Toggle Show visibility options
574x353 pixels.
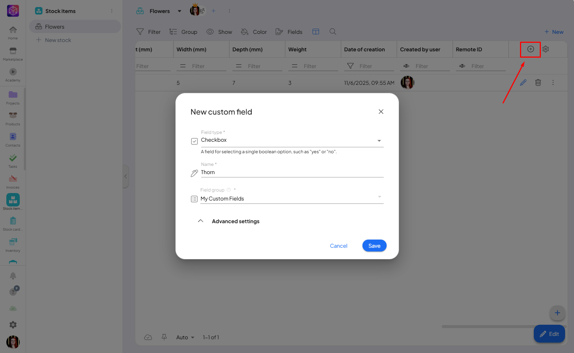[x=219, y=32]
